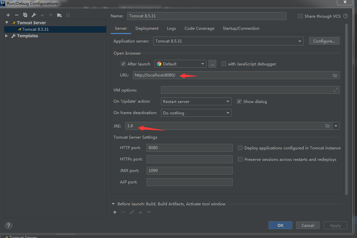Move the Before launch task down
Image resolution: width=357 pixels, height=238 pixels.
(149, 212)
